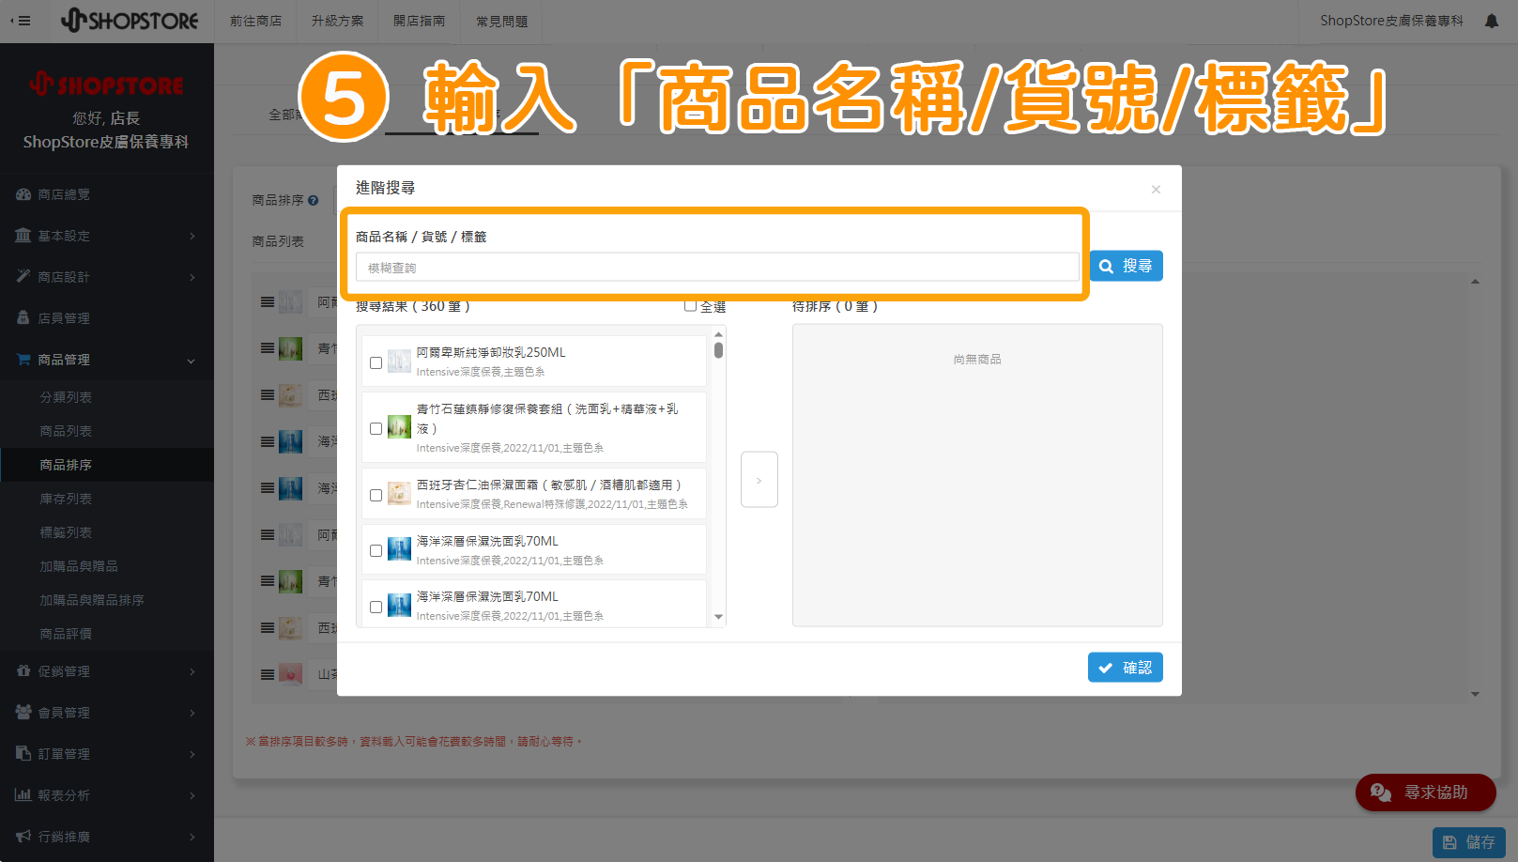Collapse sidebar using the top-left toggle icon

pos(20,21)
